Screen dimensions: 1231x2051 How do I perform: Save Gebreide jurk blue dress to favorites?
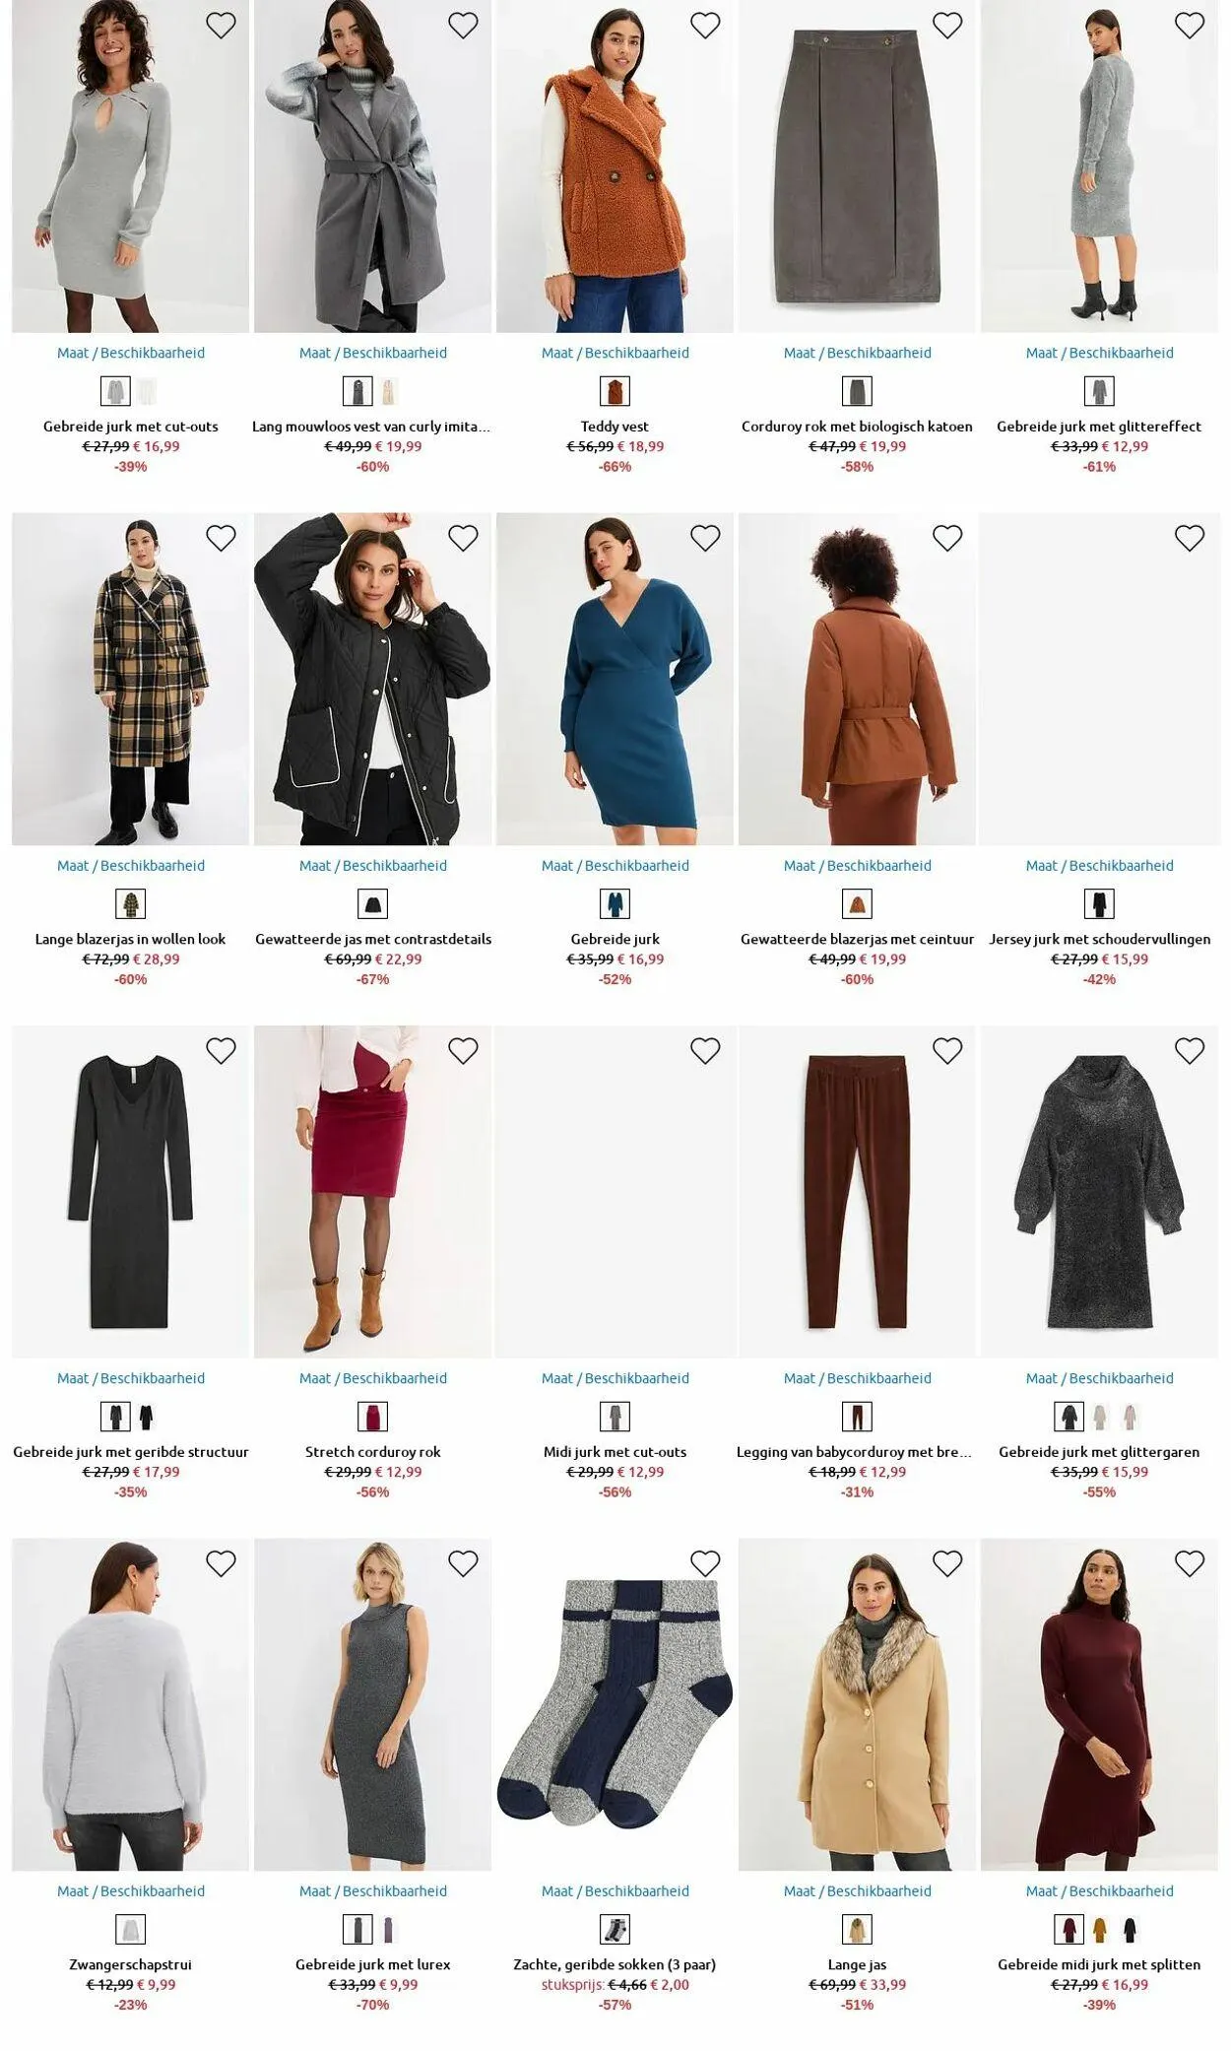(x=705, y=538)
